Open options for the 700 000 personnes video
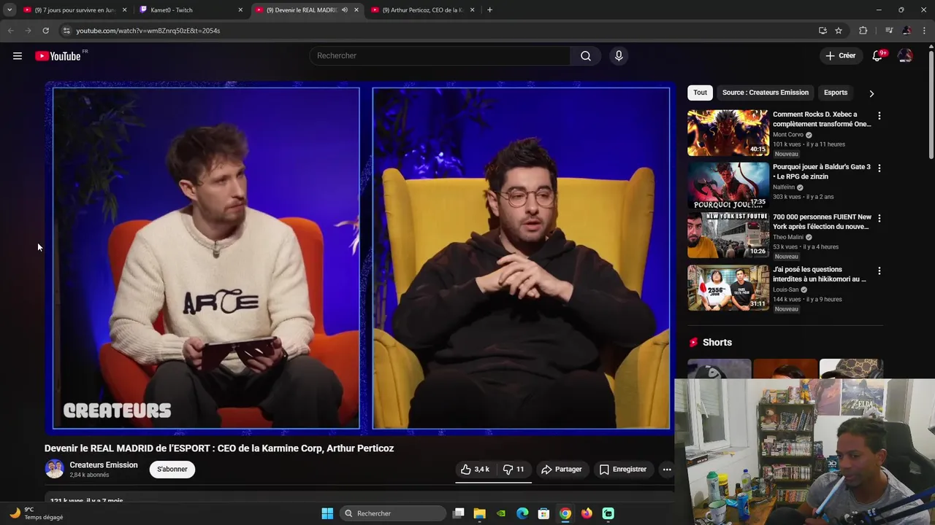Screen dimensions: 935x525 pyautogui.click(x=879, y=219)
